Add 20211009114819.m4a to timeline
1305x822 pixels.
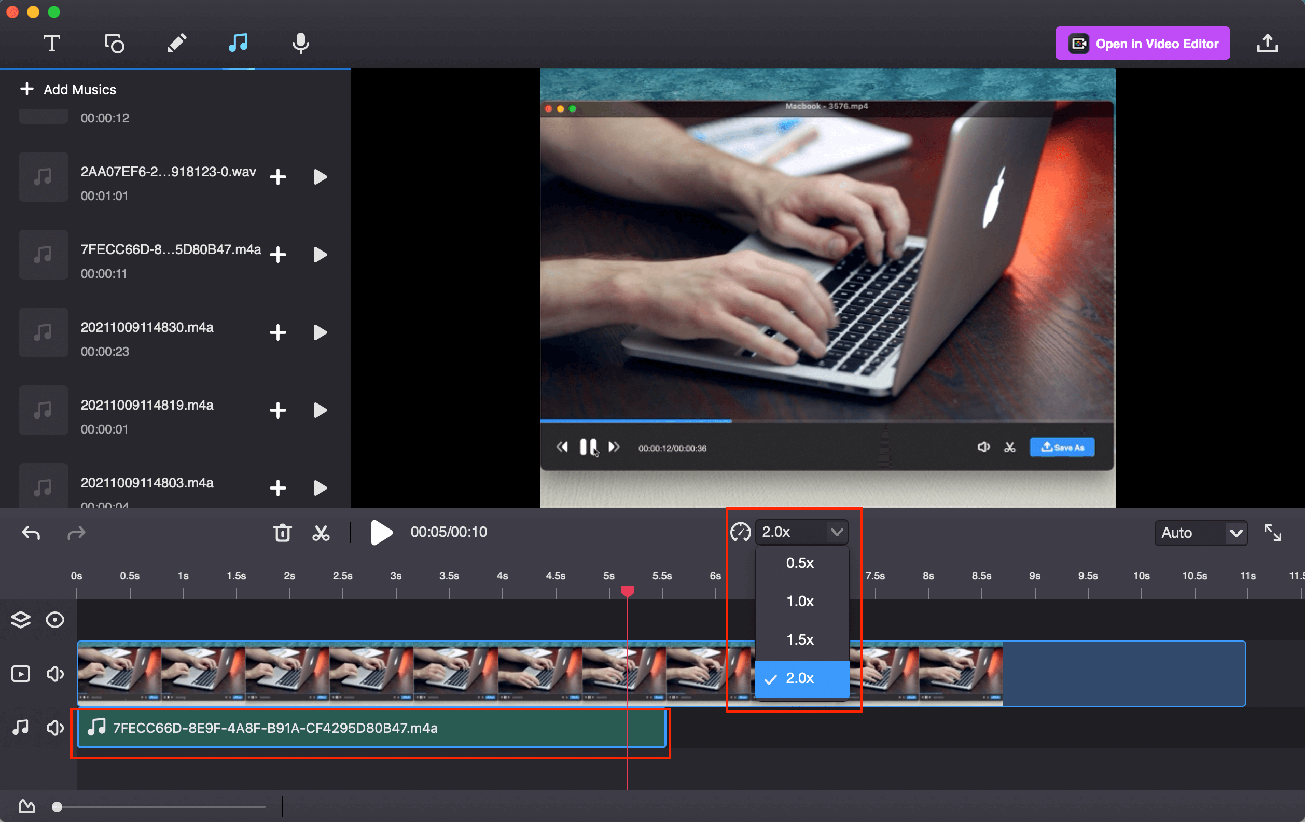(278, 410)
